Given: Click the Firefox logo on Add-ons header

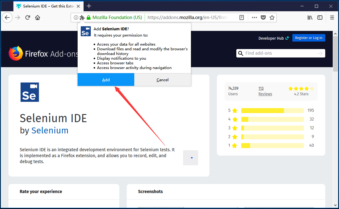Looking at the screenshot, I should [x=16, y=53].
